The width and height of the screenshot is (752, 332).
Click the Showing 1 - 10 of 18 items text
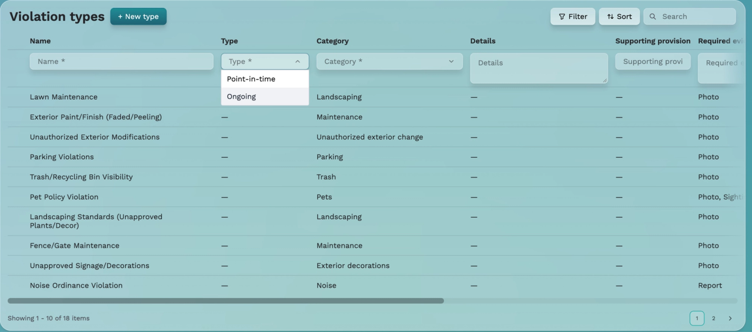point(48,318)
